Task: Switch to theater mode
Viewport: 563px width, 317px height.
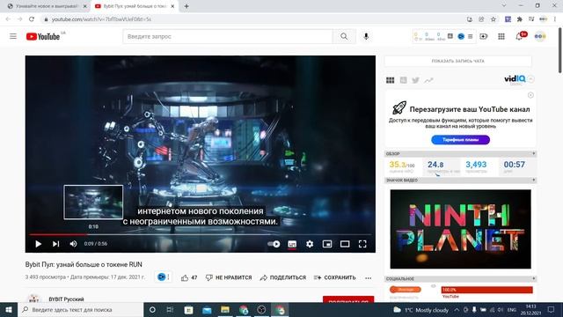Action: tap(345, 244)
